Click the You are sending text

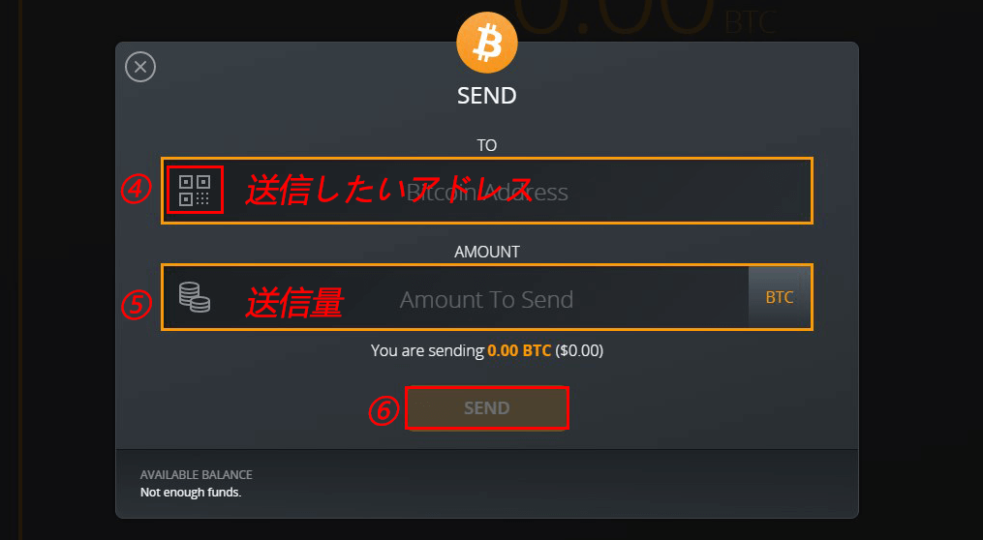[x=427, y=350]
